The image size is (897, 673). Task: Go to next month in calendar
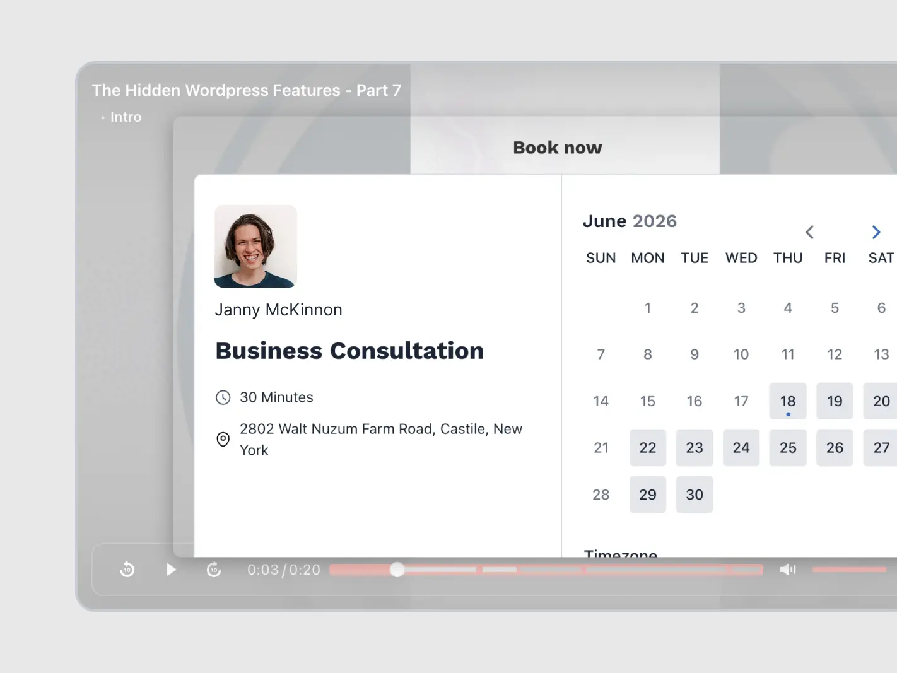tap(876, 232)
